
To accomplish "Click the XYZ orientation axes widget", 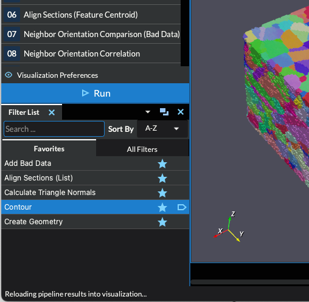I will (229, 227).
